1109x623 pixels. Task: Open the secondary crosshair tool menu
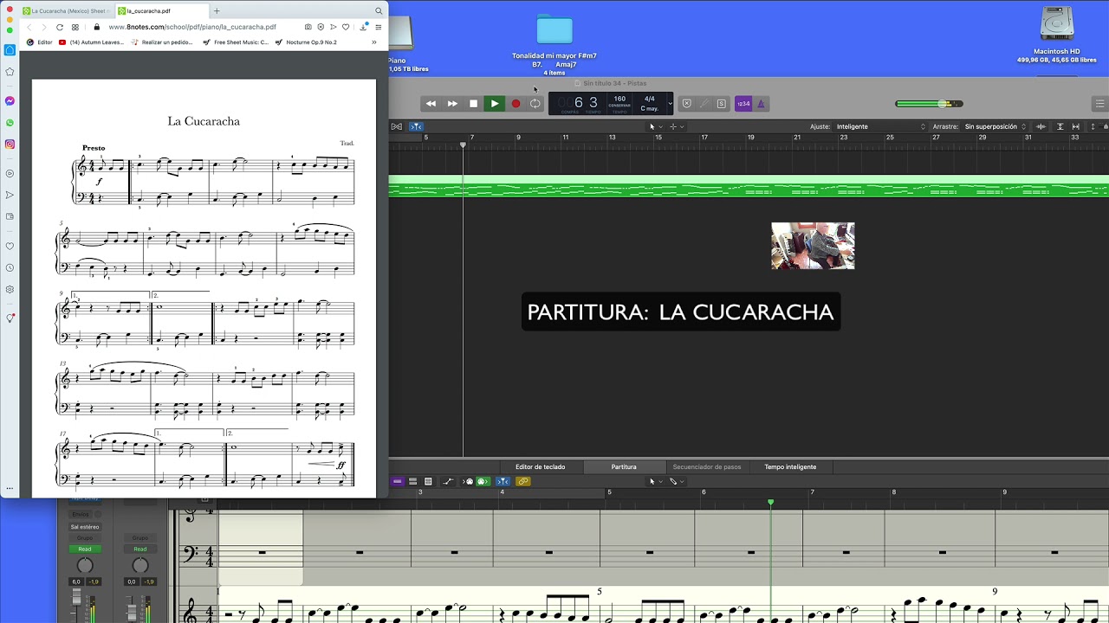[677, 126]
